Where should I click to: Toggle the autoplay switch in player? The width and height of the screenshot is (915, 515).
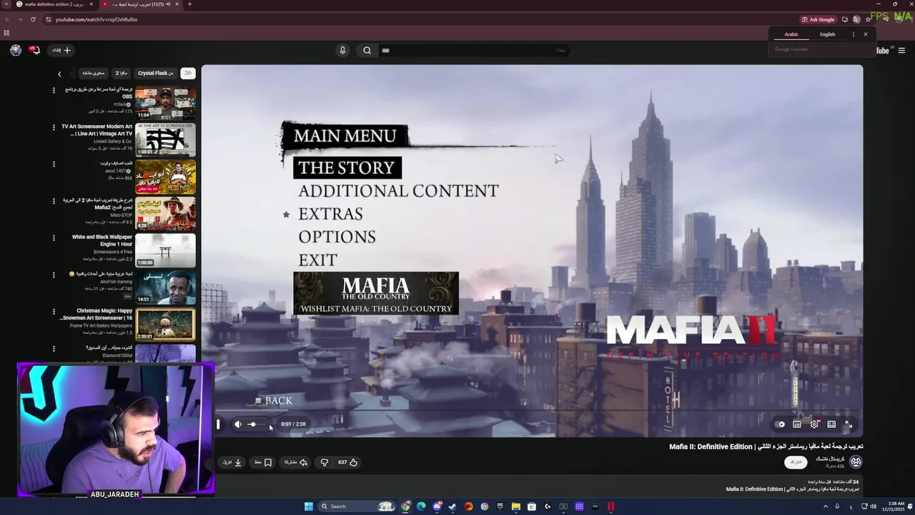pyautogui.click(x=781, y=424)
